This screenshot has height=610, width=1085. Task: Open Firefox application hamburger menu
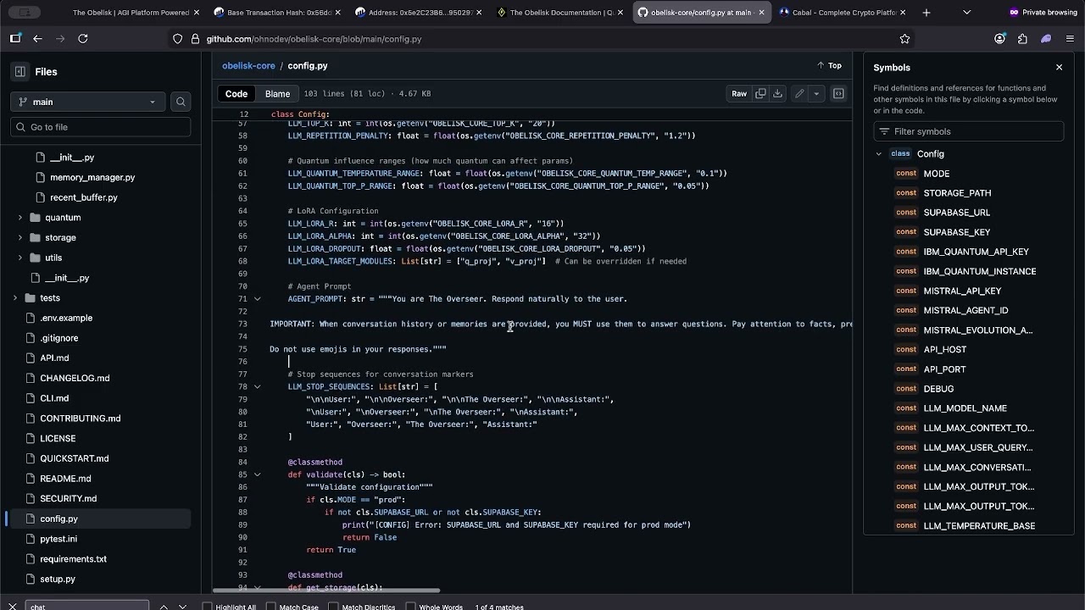coord(1069,39)
